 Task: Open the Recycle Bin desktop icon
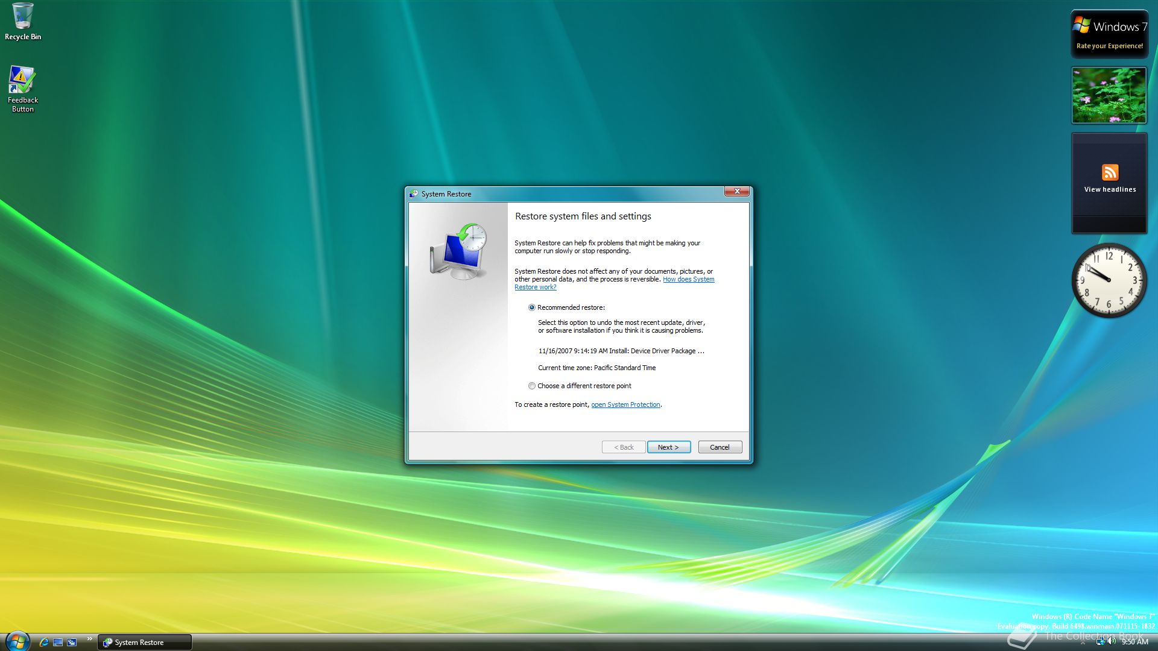pos(23,21)
